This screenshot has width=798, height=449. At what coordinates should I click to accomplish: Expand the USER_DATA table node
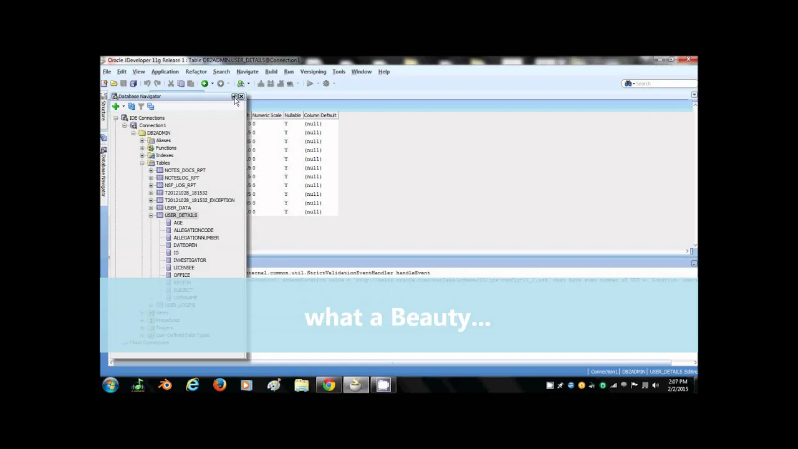tap(151, 208)
